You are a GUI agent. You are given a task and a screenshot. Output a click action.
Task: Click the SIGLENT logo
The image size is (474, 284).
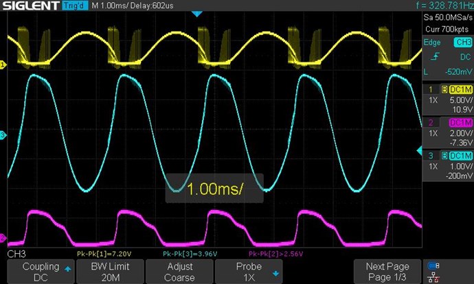click(31, 5)
